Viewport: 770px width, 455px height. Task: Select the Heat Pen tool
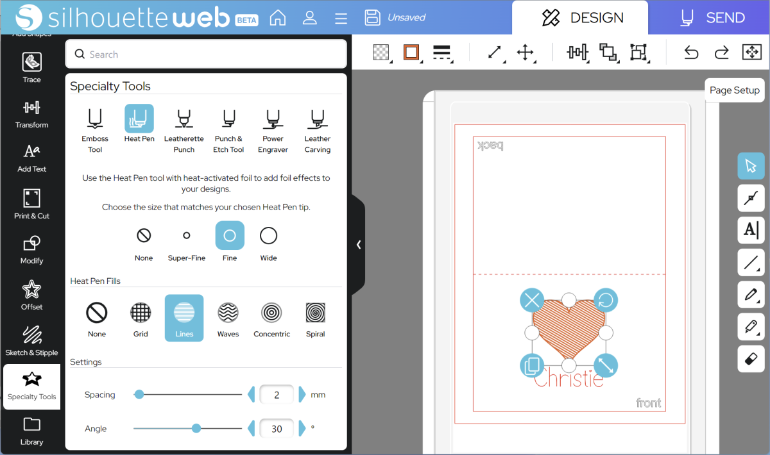pos(139,124)
